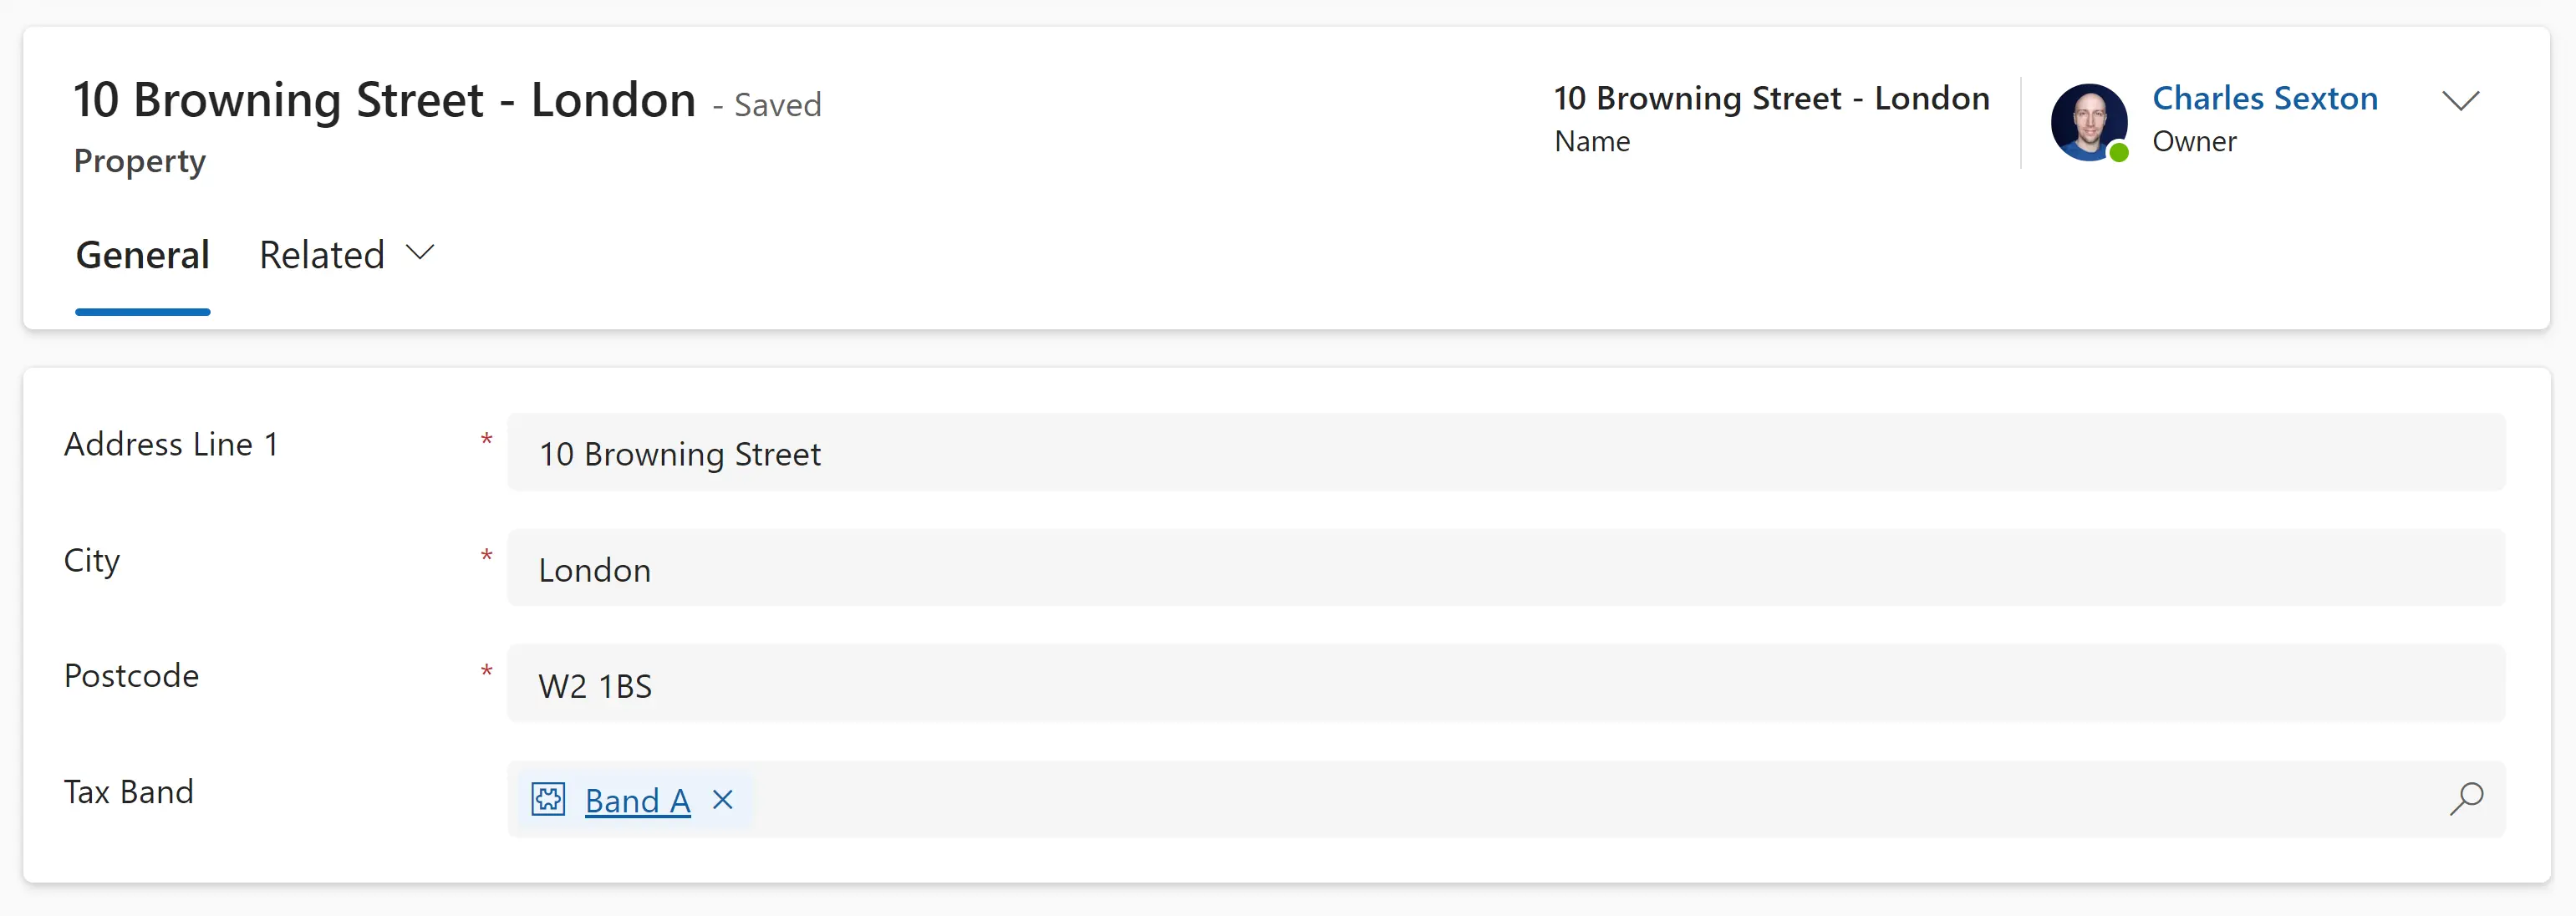Click the Name value in header

pos(1771,98)
